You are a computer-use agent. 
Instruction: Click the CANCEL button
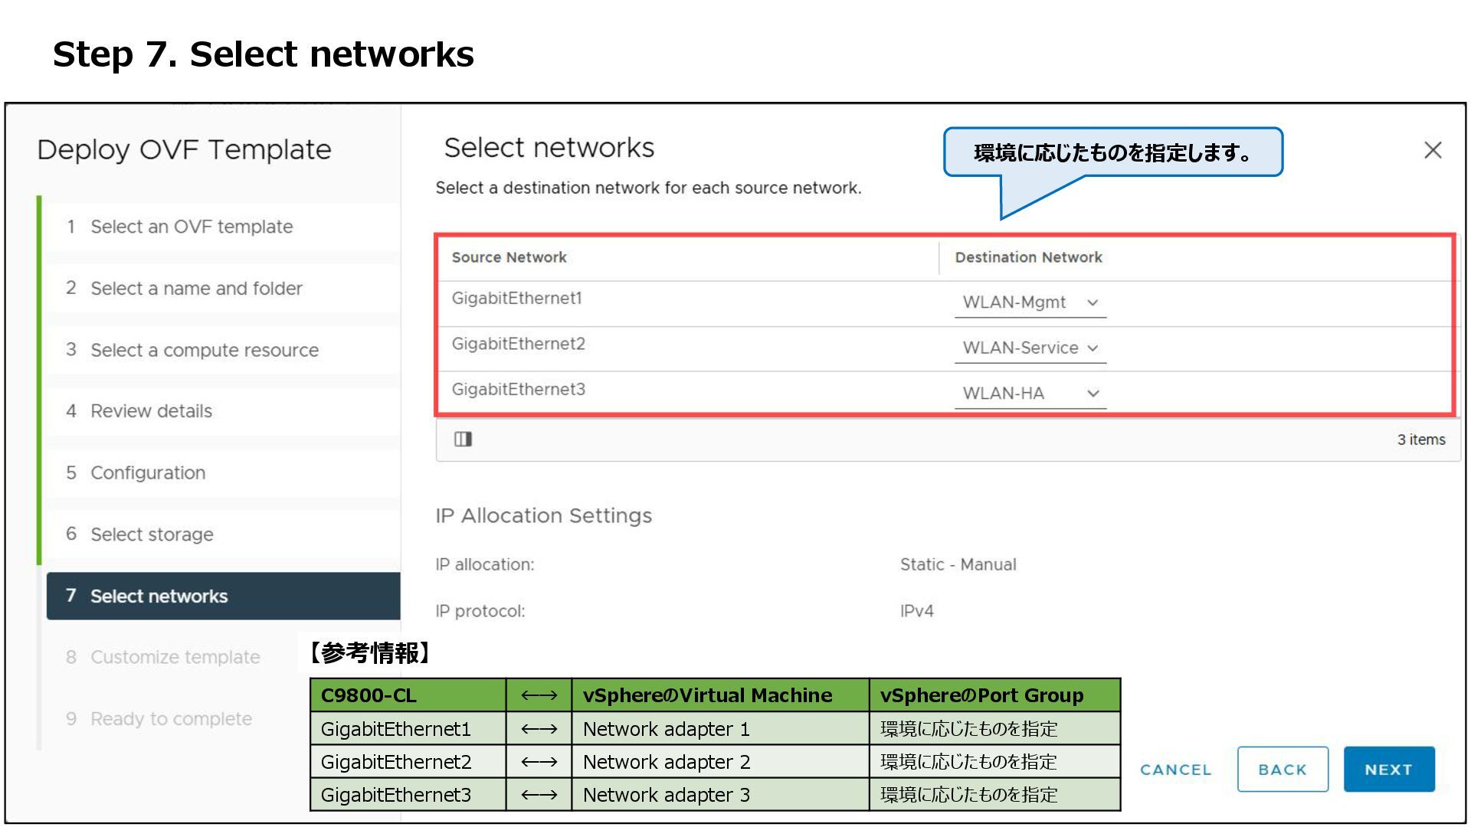pyautogui.click(x=1175, y=770)
